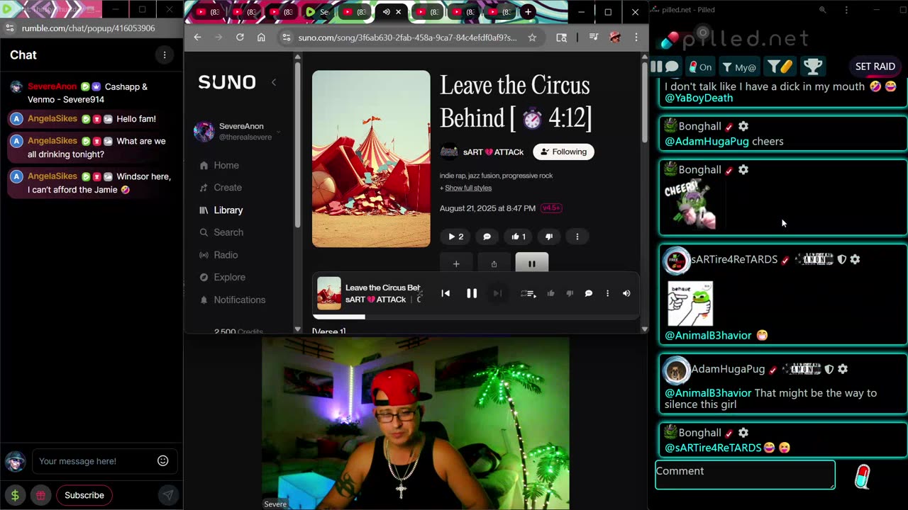Go to browser home page
Image resolution: width=908 pixels, height=510 pixels.
(261, 38)
